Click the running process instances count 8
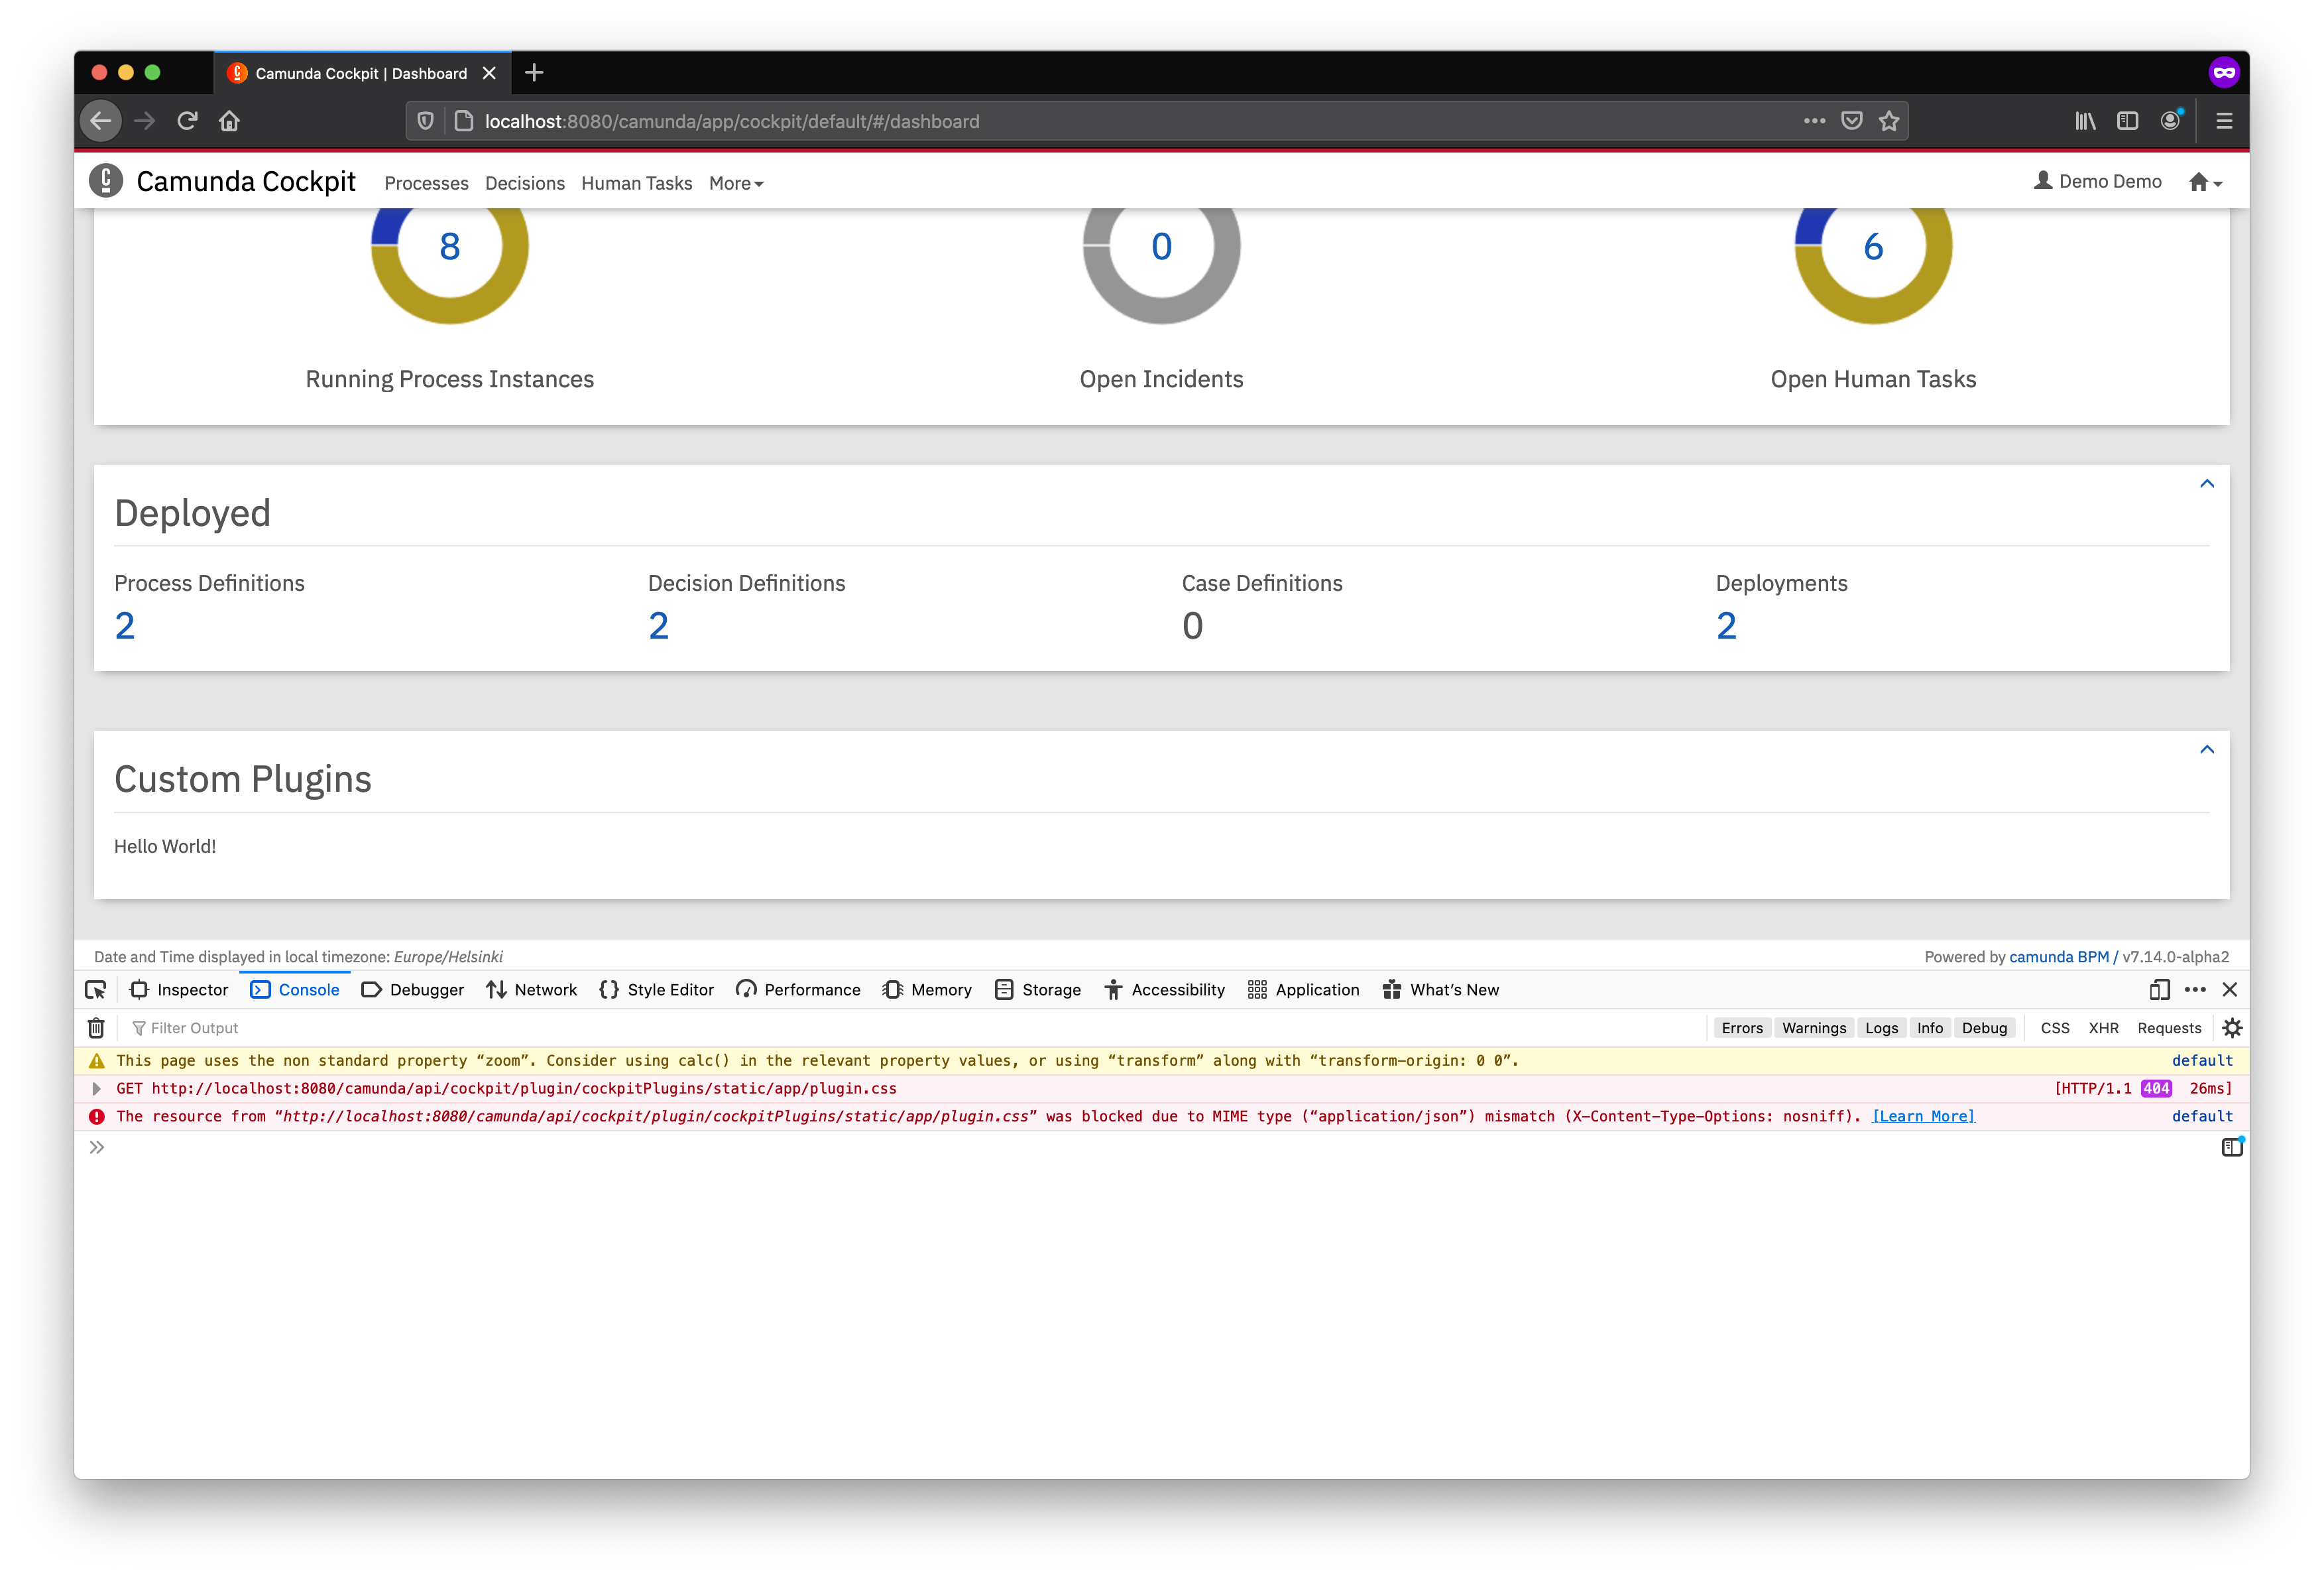This screenshot has width=2324, height=1577. click(x=450, y=247)
